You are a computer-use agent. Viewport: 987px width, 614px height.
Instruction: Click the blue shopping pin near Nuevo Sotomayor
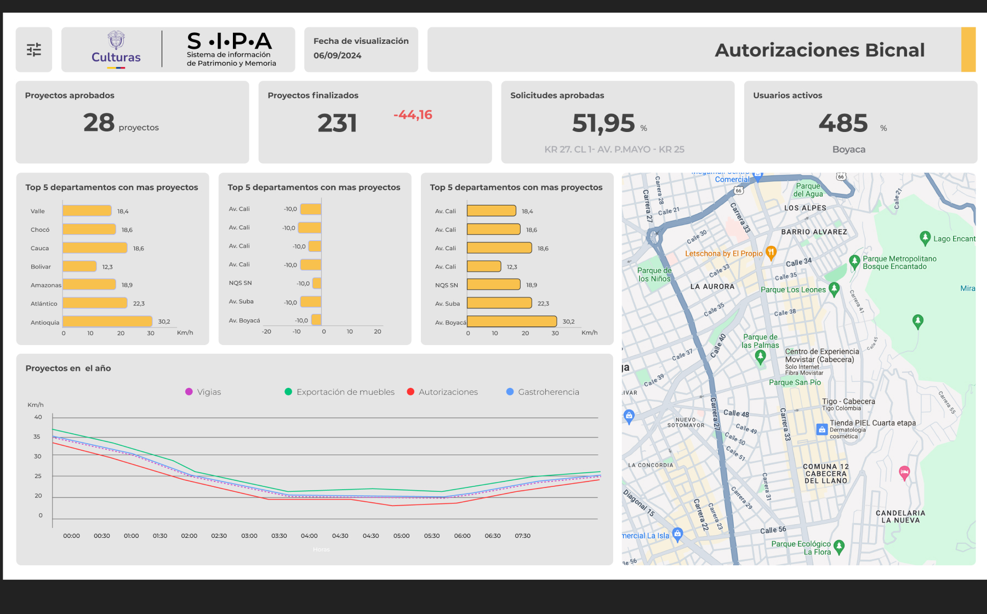(629, 416)
